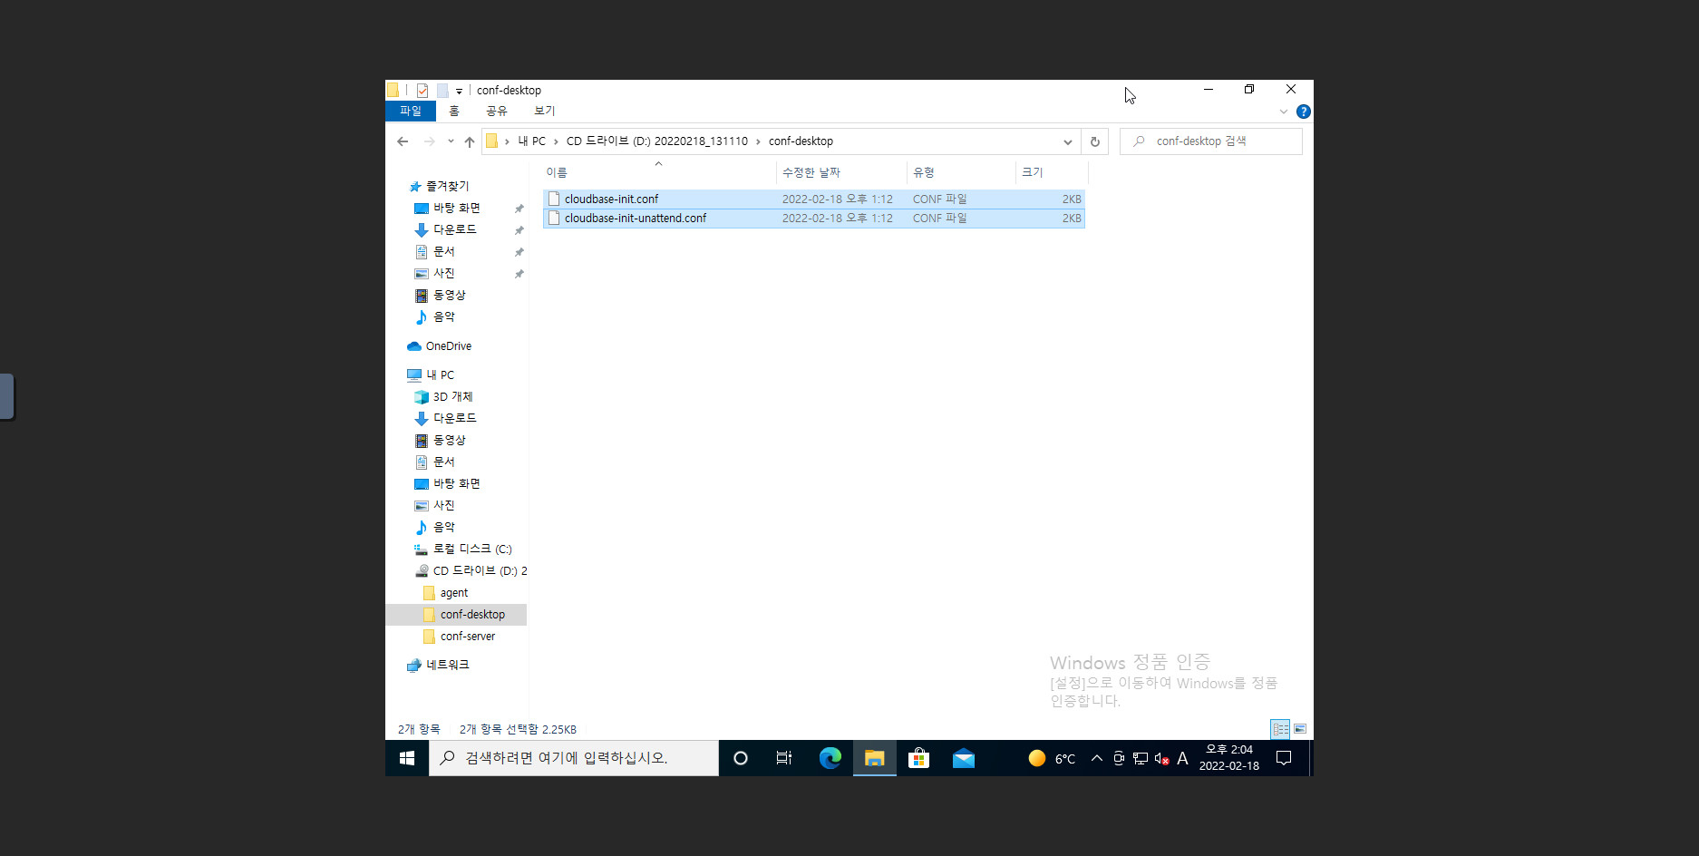The height and width of the screenshot is (856, 1699).
Task: Sort files by 유형 column header
Action: pyautogui.click(x=961, y=172)
